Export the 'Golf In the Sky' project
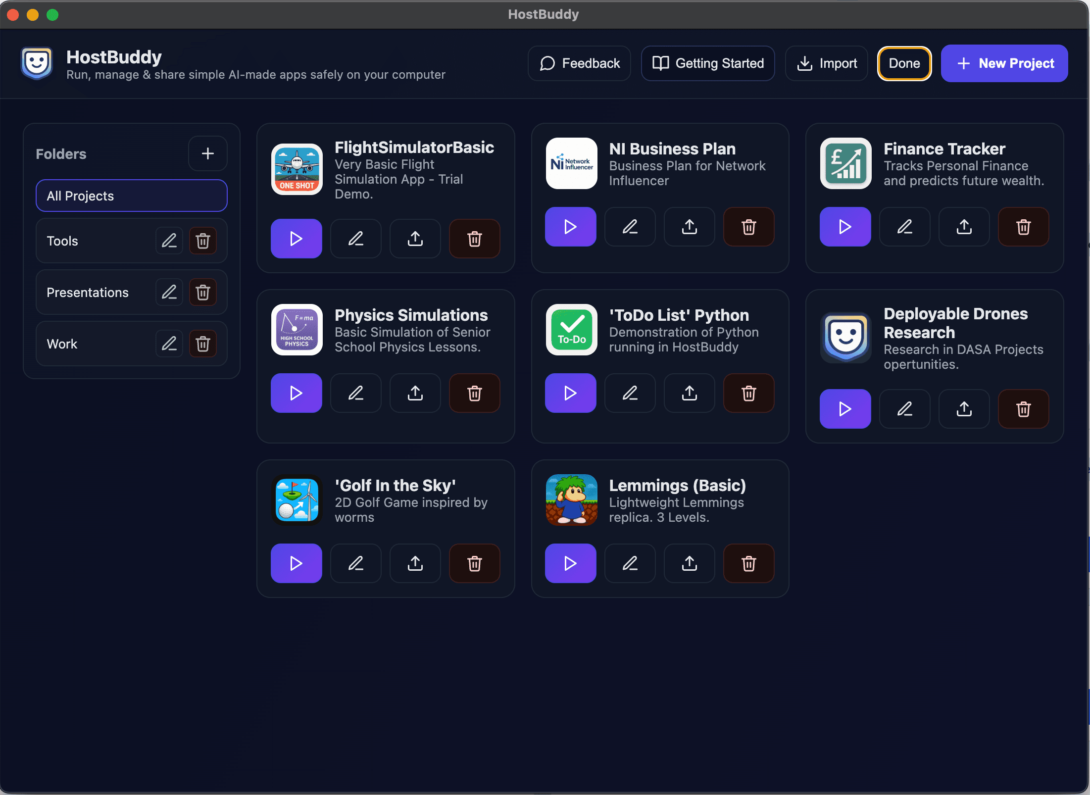The image size is (1090, 795). click(x=415, y=563)
